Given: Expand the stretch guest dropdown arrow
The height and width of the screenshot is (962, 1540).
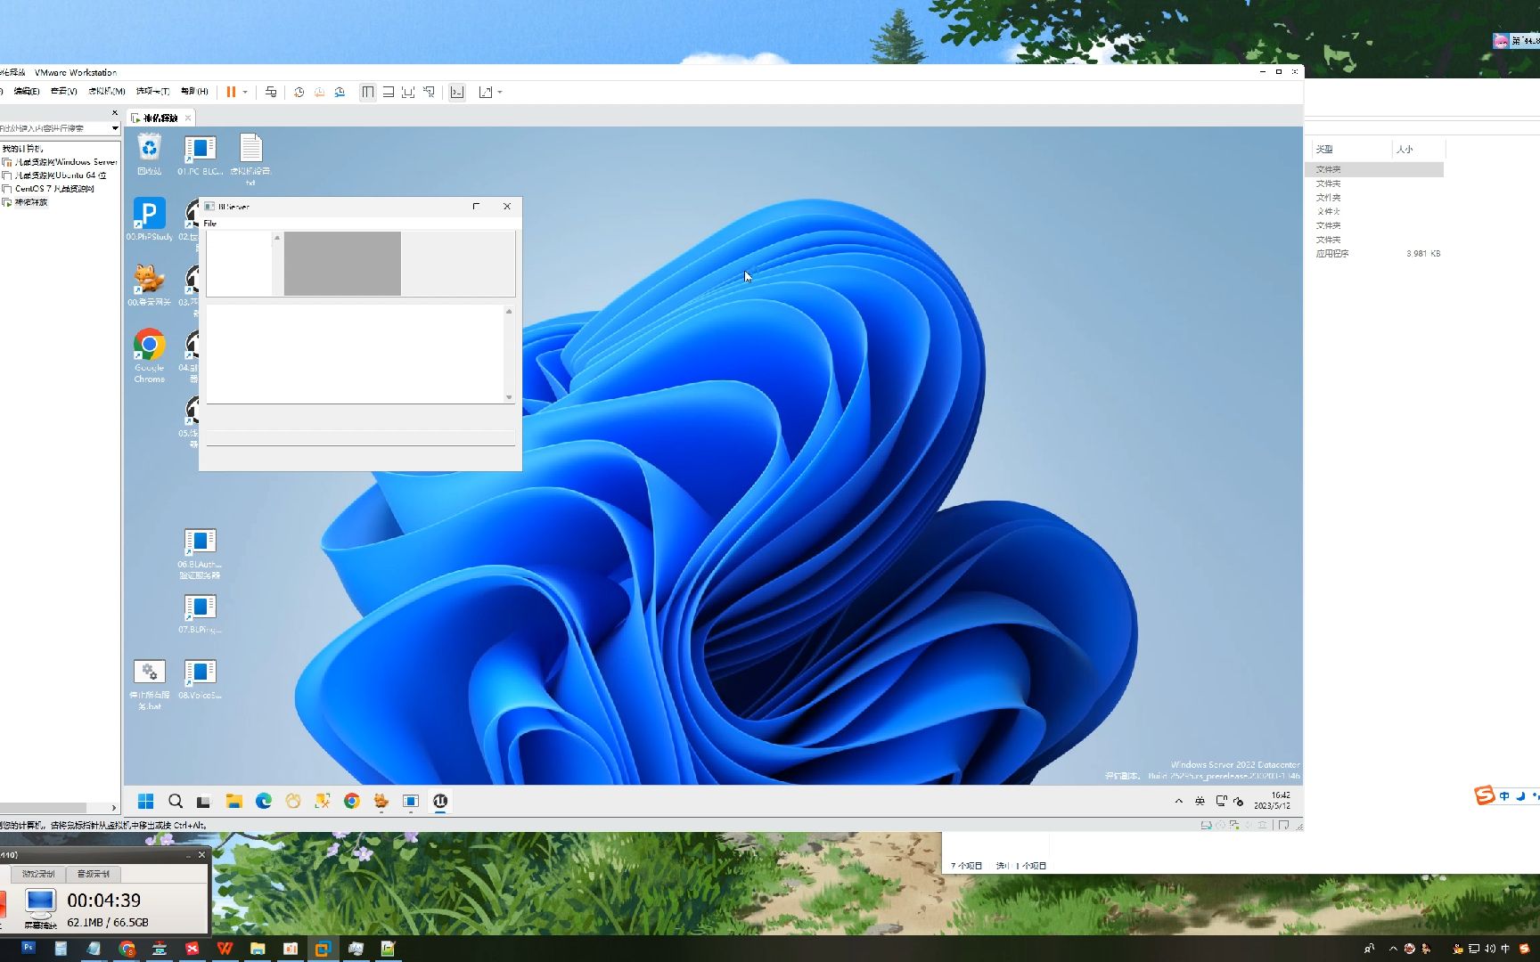Looking at the screenshot, I should (500, 92).
